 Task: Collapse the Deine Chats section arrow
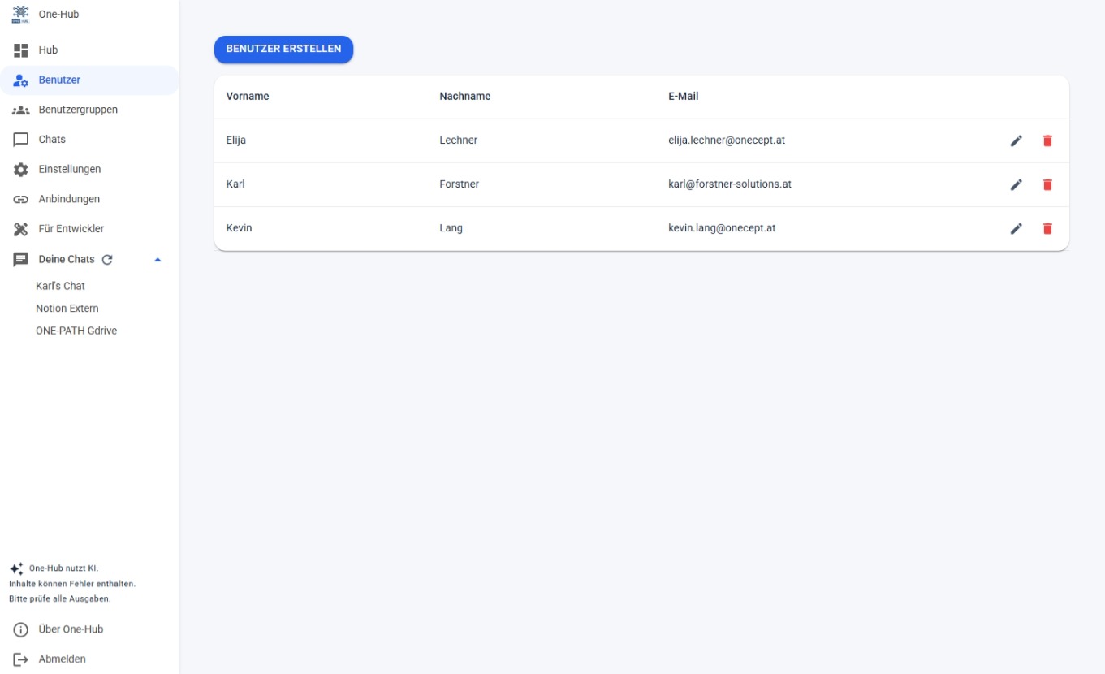click(158, 259)
